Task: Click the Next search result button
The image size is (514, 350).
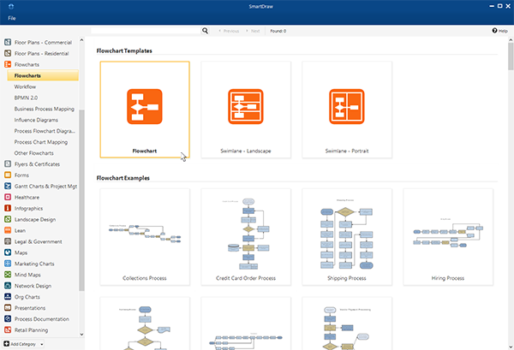Action: [253, 31]
